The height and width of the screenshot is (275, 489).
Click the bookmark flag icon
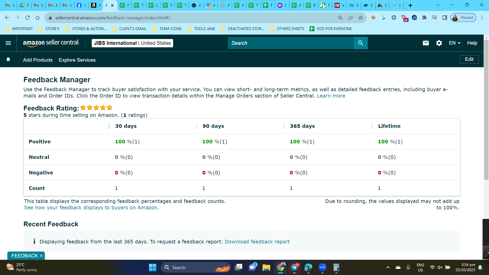pyautogui.click(x=8, y=60)
